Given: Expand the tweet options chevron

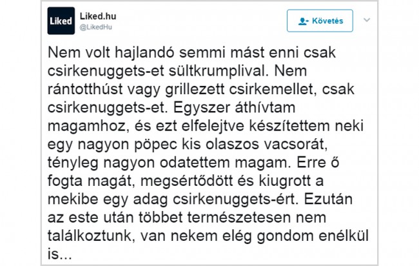Looking at the screenshot, I should click(x=367, y=20).
